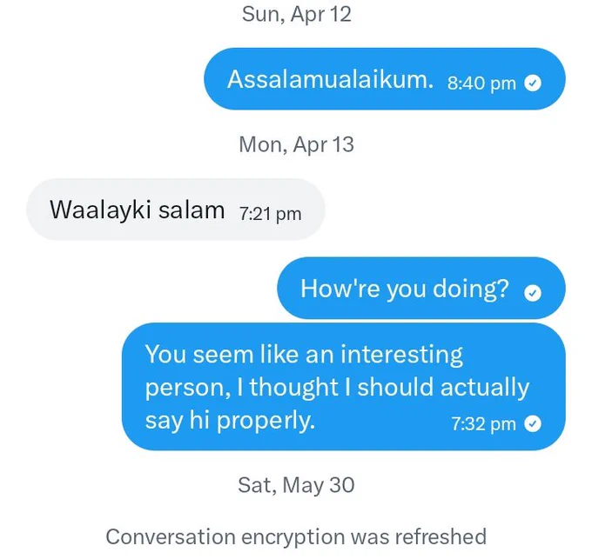Tap the 7:21 pm timestamp
The height and width of the screenshot is (559, 592).
pos(271,214)
